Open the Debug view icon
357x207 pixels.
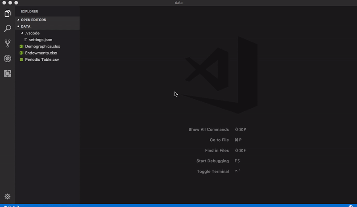pos(8,59)
